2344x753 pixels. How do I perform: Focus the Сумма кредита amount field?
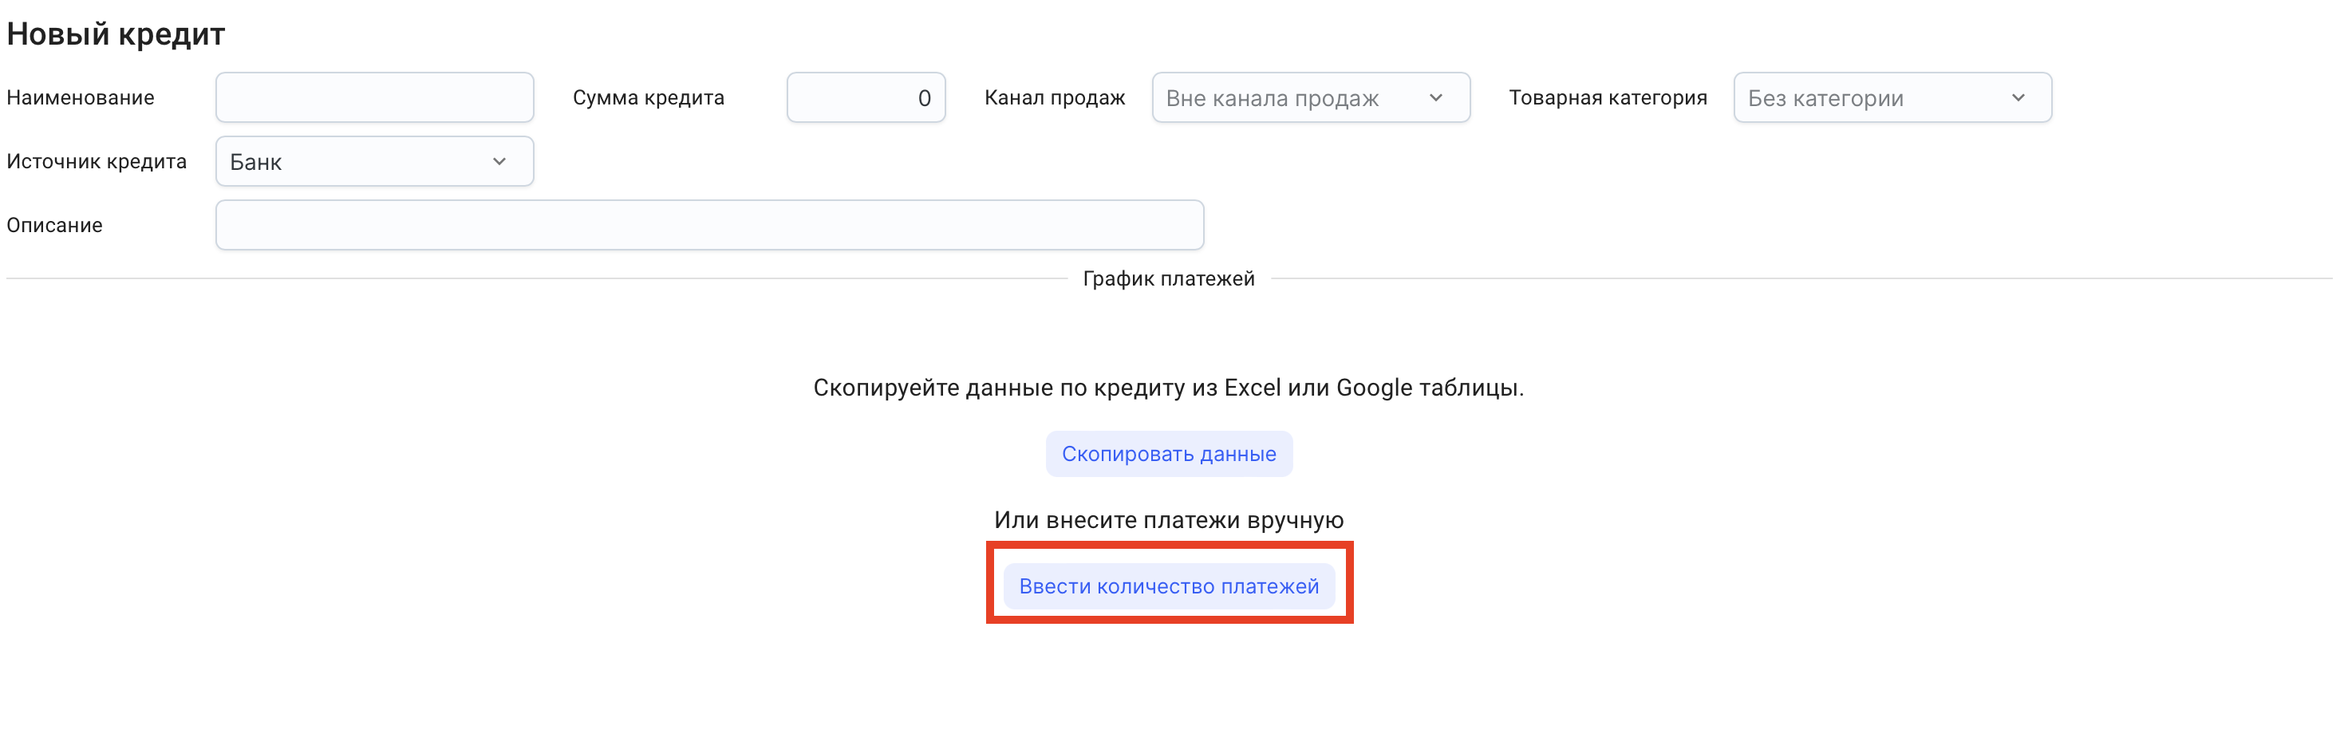pyautogui.click(x=865, y=97)
